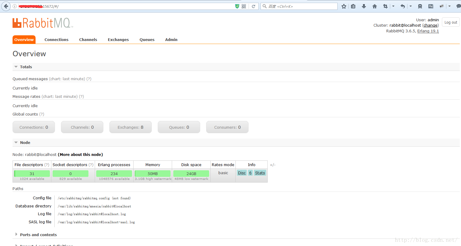461x246 pixels.
Task: Open the Channels tab
Action: 88,40
